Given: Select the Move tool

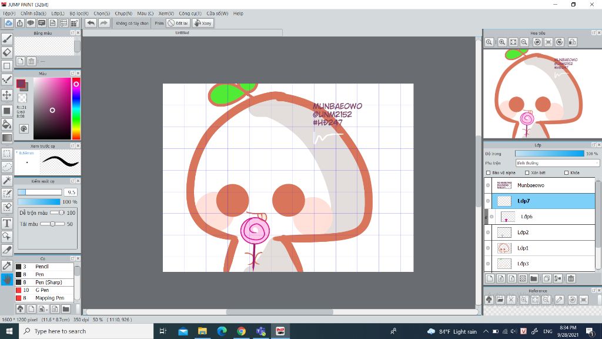Looking at the screenshot, I should coord(7,95).
